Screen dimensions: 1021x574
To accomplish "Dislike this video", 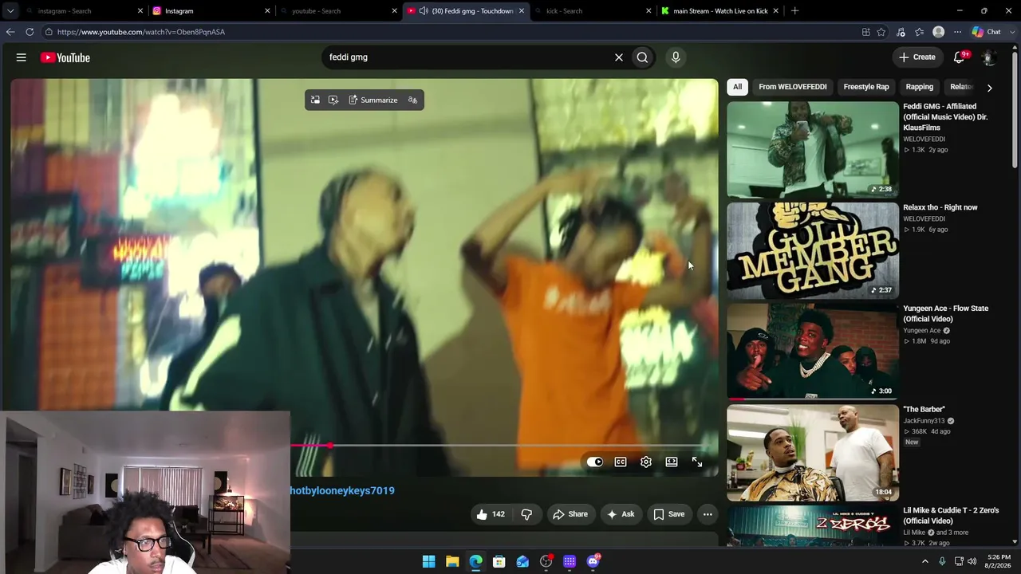I will [x=526, y=514].
